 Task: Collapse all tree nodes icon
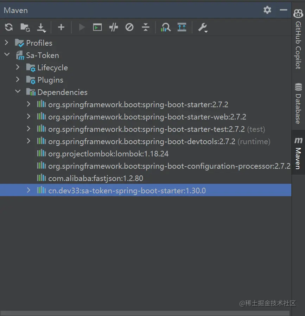(x=145, y=27)
